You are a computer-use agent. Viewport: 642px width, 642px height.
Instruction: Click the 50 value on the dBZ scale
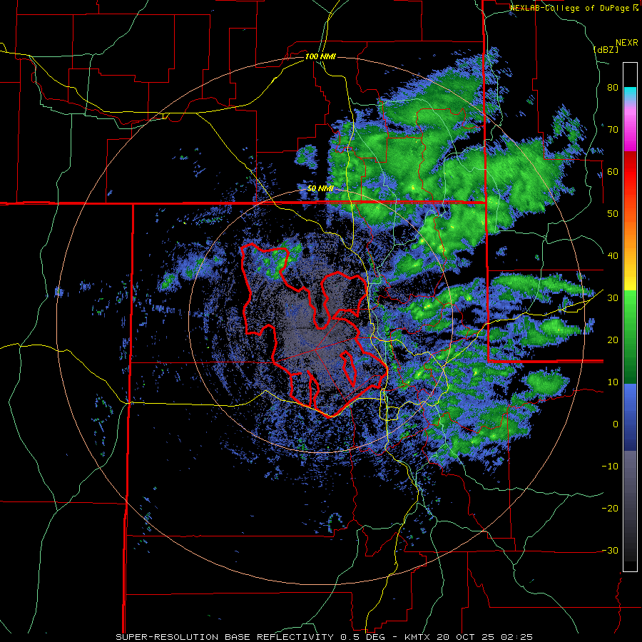pos(613,214)
